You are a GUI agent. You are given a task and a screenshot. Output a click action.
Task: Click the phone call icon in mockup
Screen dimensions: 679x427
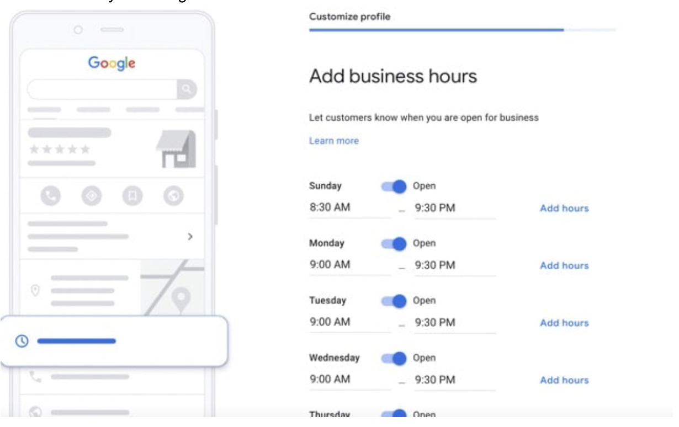(51, 196)
